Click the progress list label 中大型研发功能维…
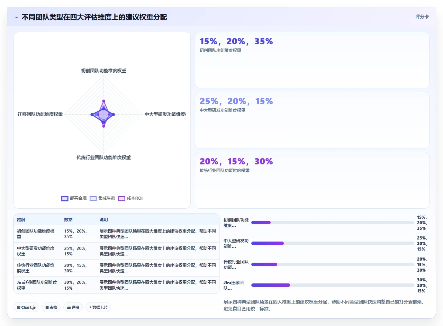Viewport: 443px width, 326px height. point(236,244)
